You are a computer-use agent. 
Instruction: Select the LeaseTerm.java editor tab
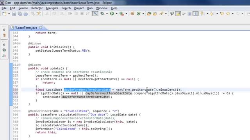[x=26, y=28]
